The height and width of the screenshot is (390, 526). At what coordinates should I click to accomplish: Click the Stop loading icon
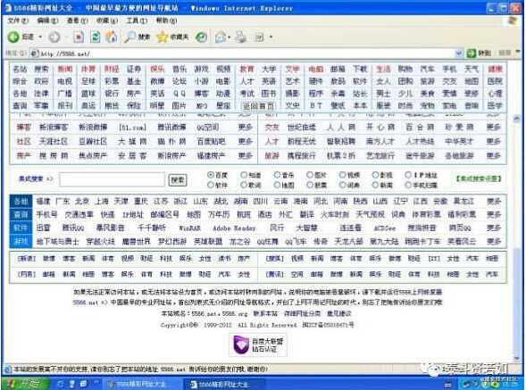[x=79, y=37]
